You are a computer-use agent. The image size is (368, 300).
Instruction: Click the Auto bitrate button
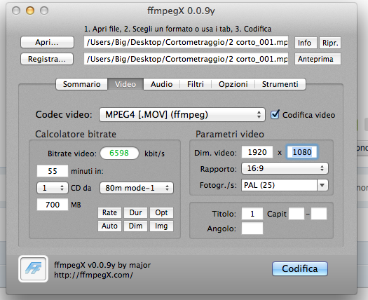[x=109, y=226]
